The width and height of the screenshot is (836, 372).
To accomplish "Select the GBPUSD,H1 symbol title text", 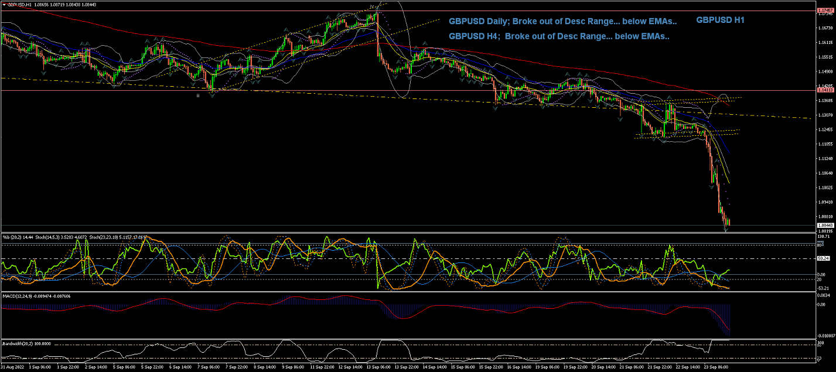I will [19, 4].
